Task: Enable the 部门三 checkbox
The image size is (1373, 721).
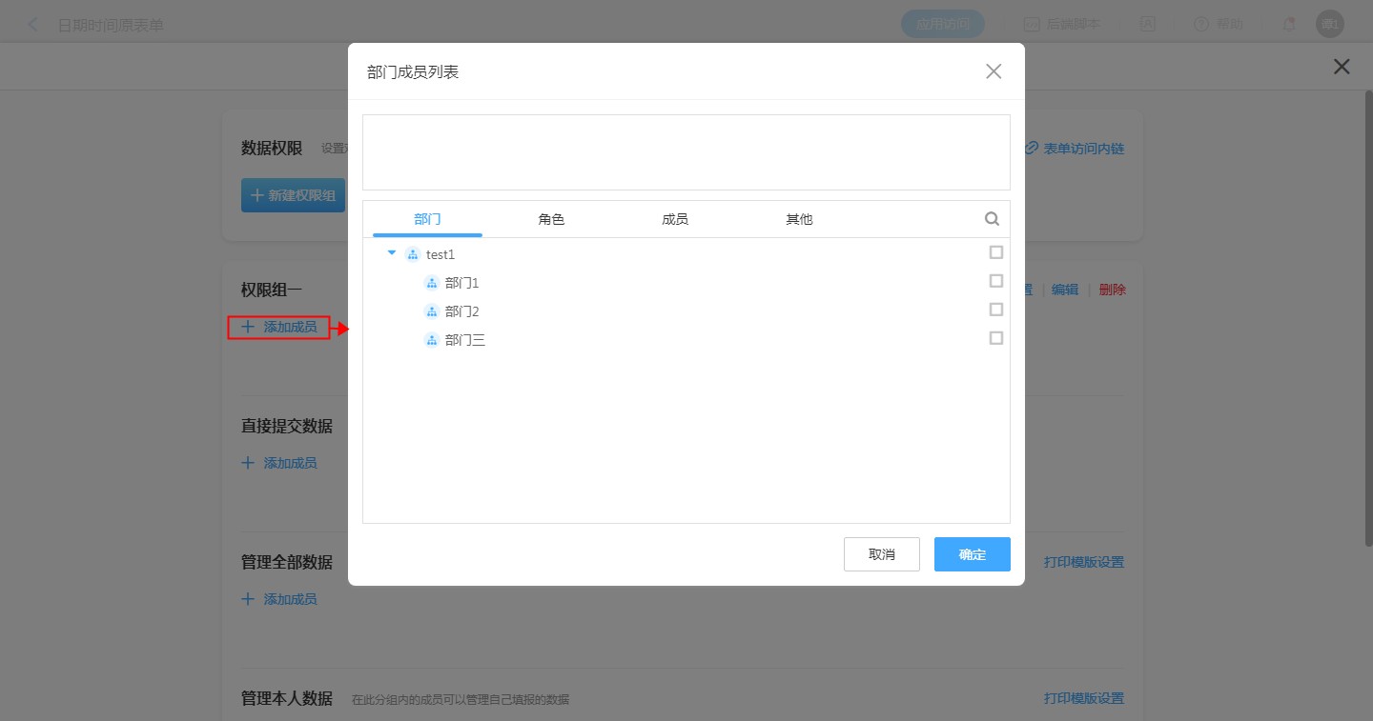Action: (x=996, y=338)
